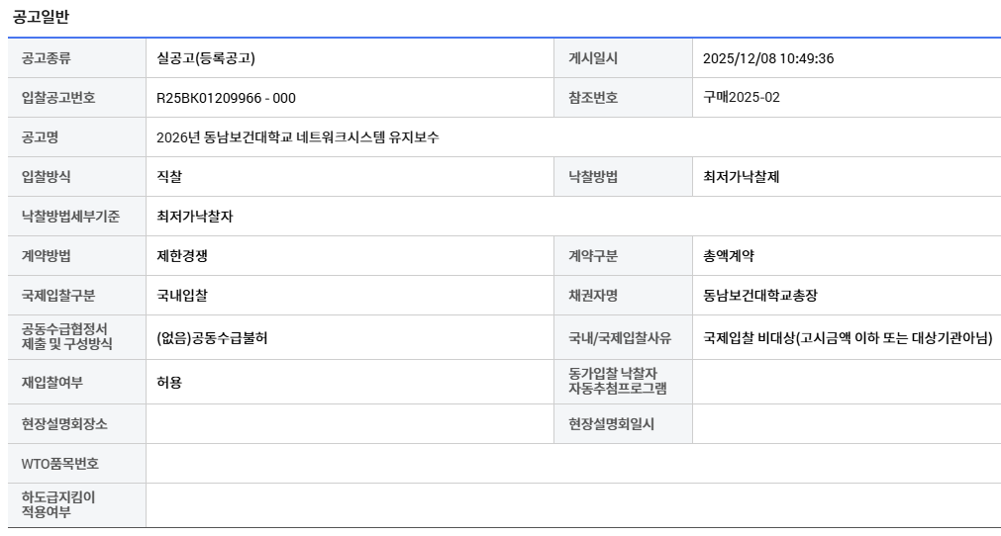Image resolution: width=1001 pixels, height=536 pixels.
Task: Click the (없음)공동수급불허 value
Action: [x=212, y=337]
